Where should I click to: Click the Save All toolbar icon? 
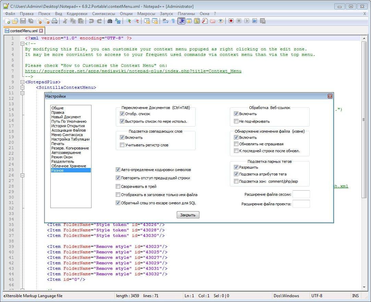pos(31,21)
